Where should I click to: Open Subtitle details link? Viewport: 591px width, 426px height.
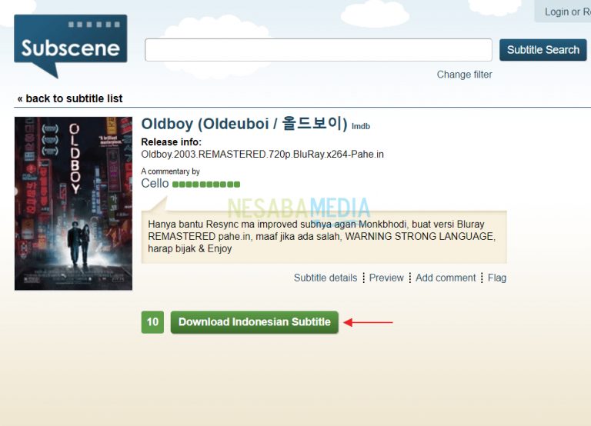click(326, 278)
